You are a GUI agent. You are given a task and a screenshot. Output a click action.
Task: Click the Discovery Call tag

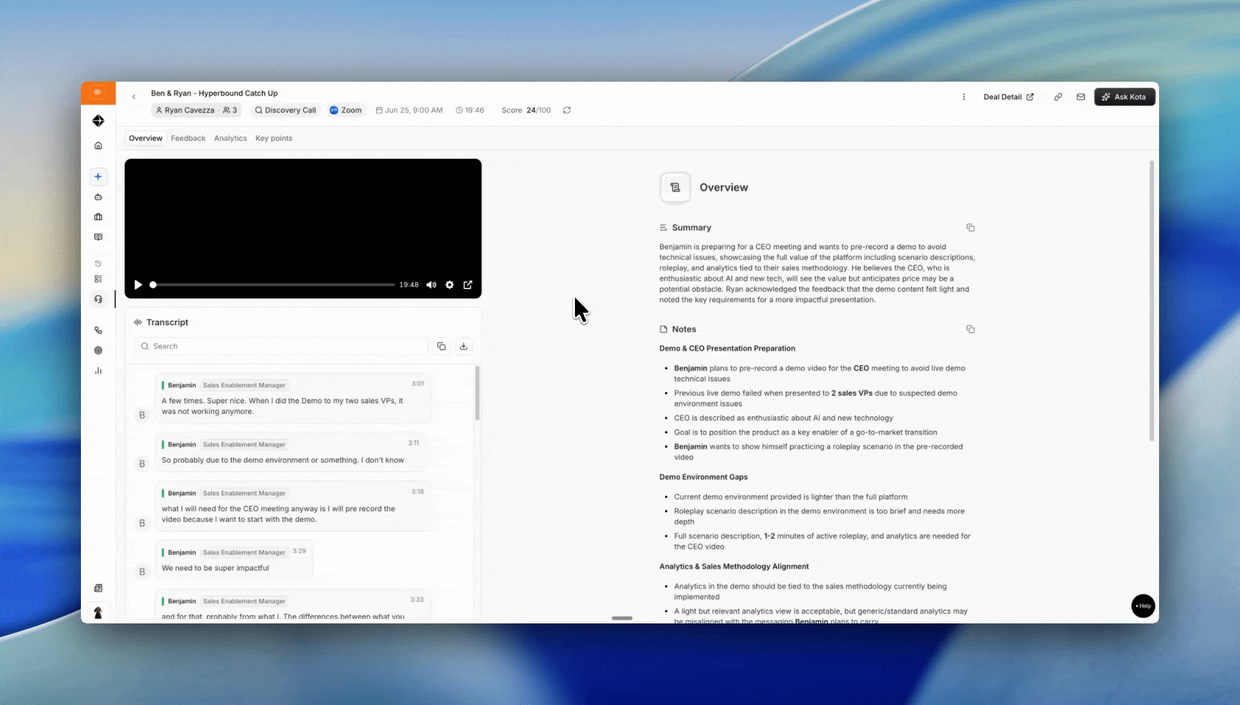tap(285, 110)
